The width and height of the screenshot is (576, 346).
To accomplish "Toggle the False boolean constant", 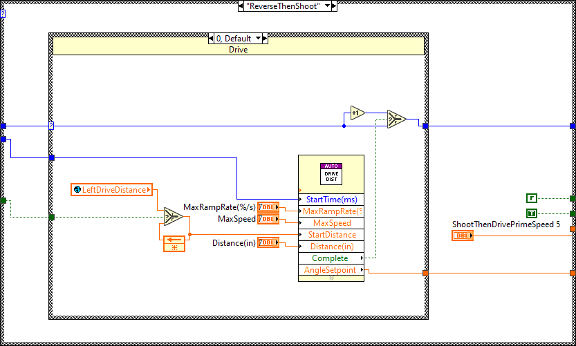I will [x=531, y=198].
